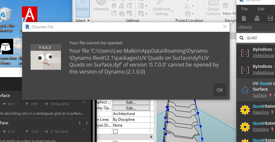The height and width of the screenshot is (142, 275).
Task: Click the Surface link under UV Quads on Surface
Action: pyautogui.click(x=260, y=95)
